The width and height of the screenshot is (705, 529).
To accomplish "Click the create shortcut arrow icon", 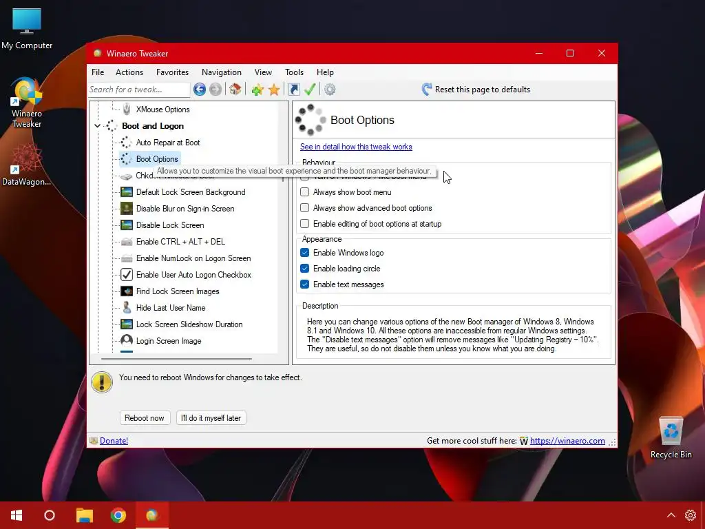I will coord(293,90).
